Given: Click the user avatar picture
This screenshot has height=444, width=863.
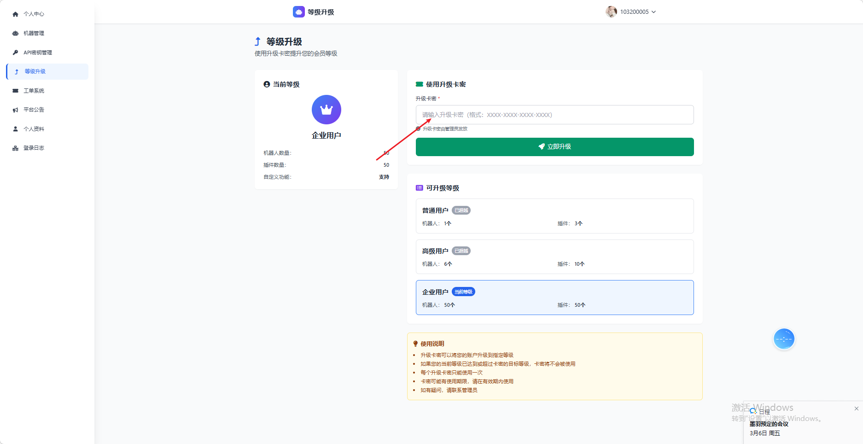Looking at the screenshot, I should [x=611, y=12].
